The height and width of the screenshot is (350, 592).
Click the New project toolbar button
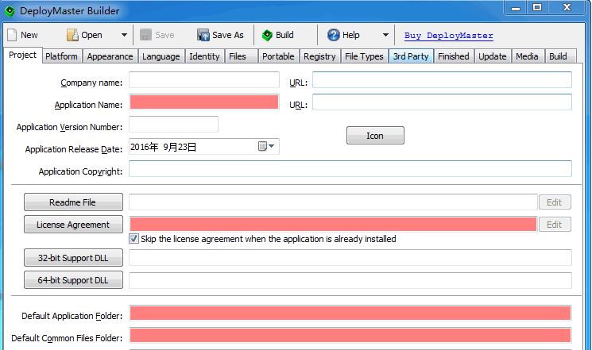coord(23,35)
